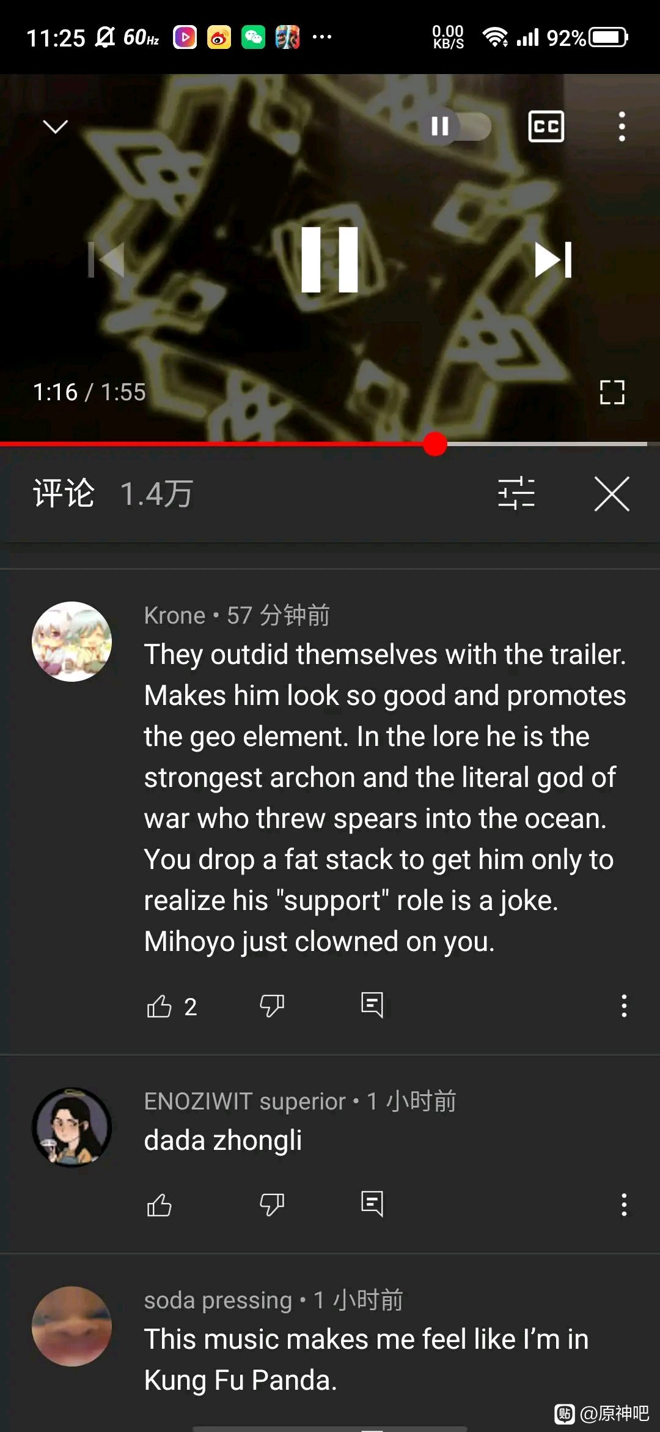Open comment sort filter options
Screen dimensions: 660x1432
[516, 493]
